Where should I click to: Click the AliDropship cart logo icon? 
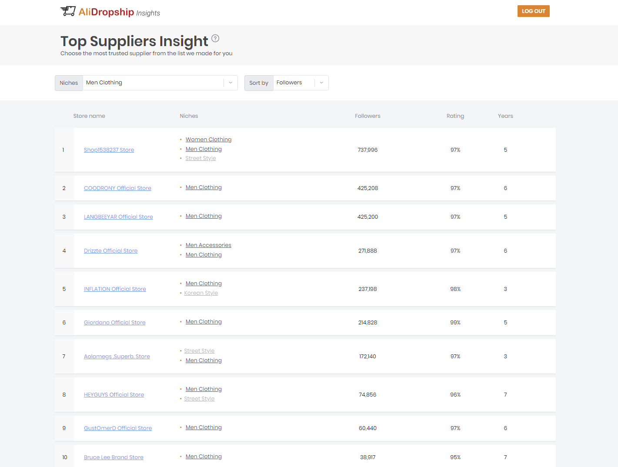[x=68, y=11]
